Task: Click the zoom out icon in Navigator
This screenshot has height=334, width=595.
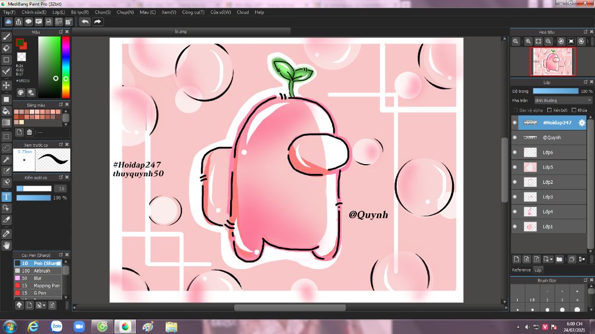Action: [549, 41]
